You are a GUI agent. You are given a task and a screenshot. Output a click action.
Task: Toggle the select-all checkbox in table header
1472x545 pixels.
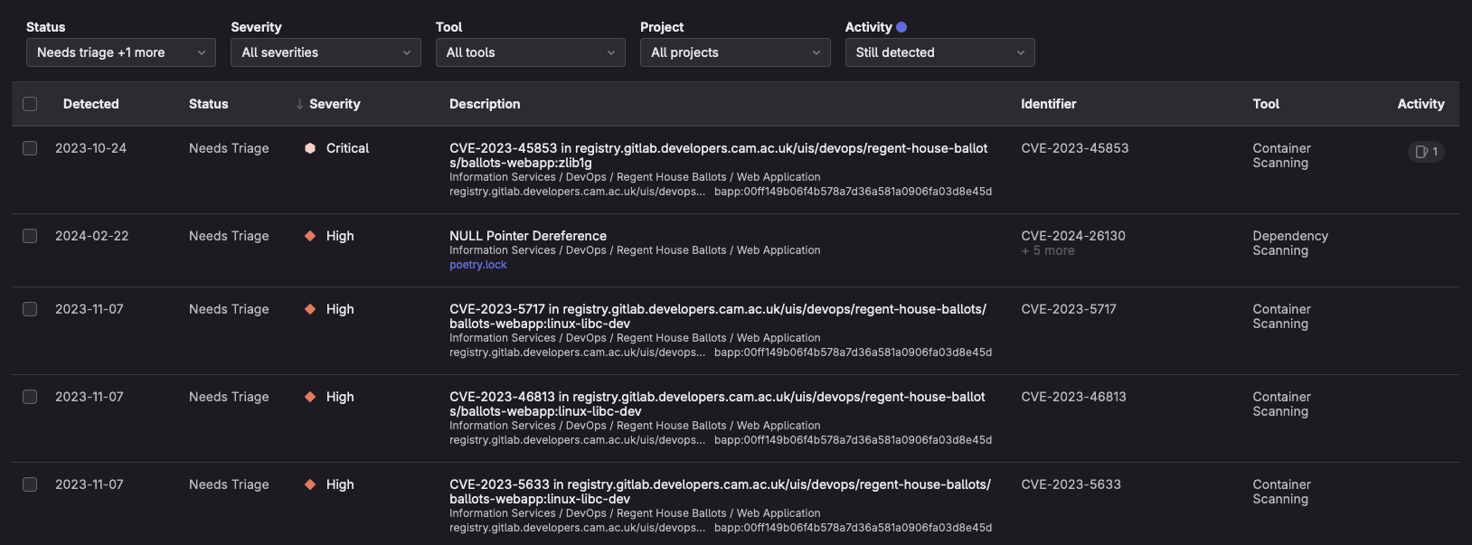click(30, 104)
